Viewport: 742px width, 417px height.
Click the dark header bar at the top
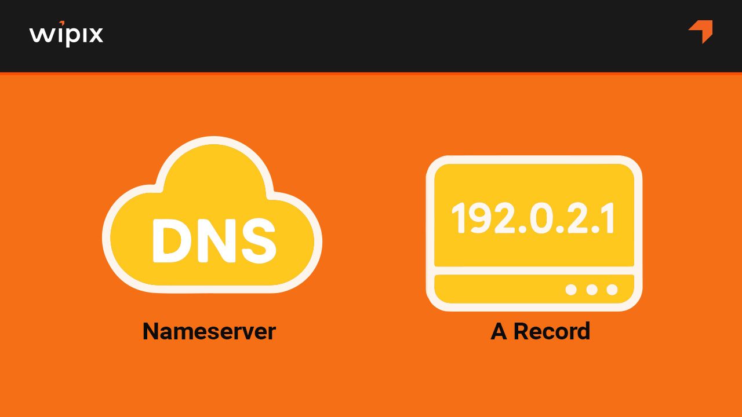pos(371,35)
